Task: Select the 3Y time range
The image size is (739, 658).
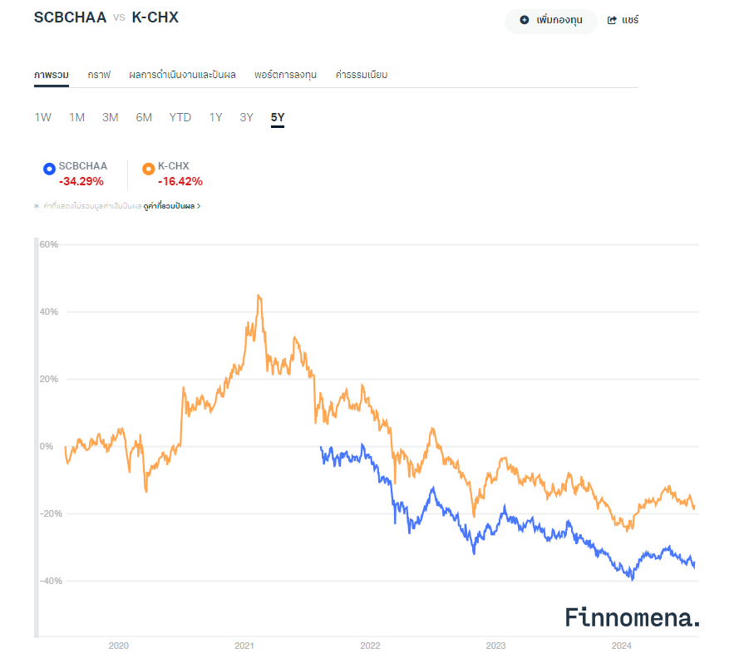Action: [246, 117]
